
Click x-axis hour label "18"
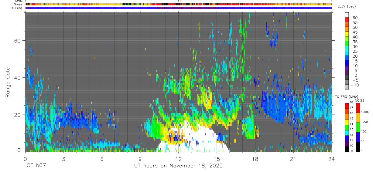point(255,159)
